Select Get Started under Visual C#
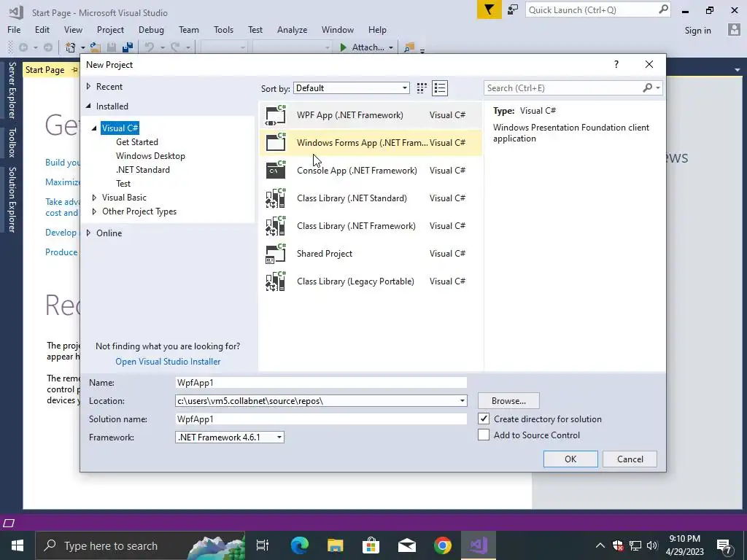The height and width of the screenshot is (560, 747). [x=136, y=142]
